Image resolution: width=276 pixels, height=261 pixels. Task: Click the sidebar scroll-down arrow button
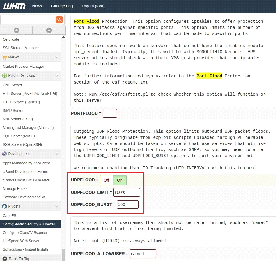(x=49, y=30)
